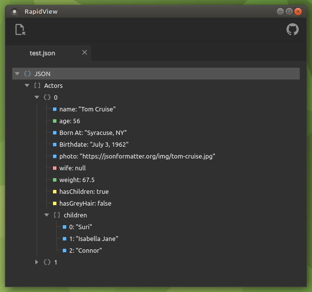This screenshot has height=292, width=312.
Task: Click the blue marker beside Birthdate
Action: point(55,144)
